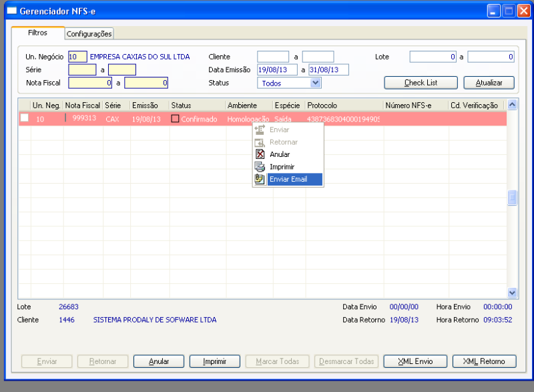Click the bottom Anular button
The image size is (534, 392).
click(159, 361)
